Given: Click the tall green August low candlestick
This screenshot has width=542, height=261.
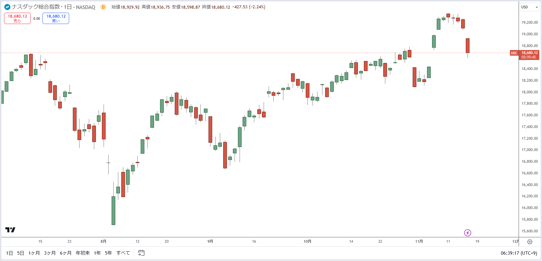Looking at the screenshot, I should (x=113, y=210).
